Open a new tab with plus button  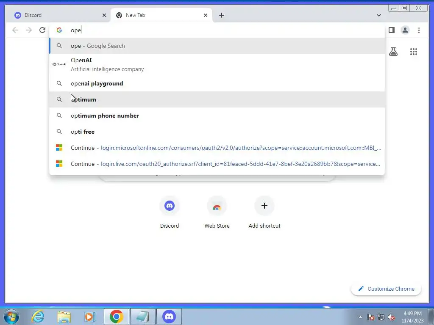(221, 15)
